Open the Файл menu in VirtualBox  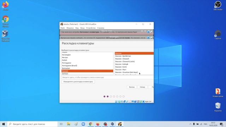[x=63, y=28]
